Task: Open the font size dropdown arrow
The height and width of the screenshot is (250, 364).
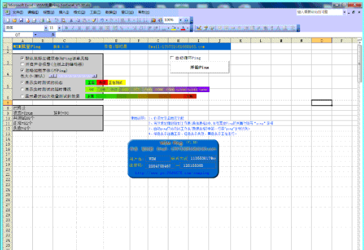Action: click(59, 28)
